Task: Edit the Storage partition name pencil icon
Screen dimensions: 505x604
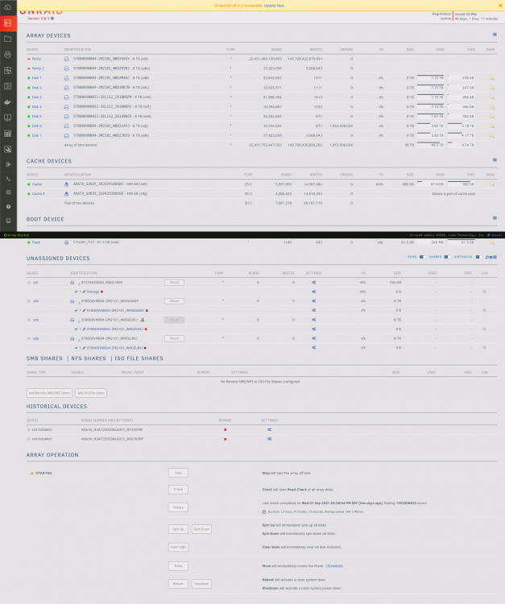Action: 84,292
